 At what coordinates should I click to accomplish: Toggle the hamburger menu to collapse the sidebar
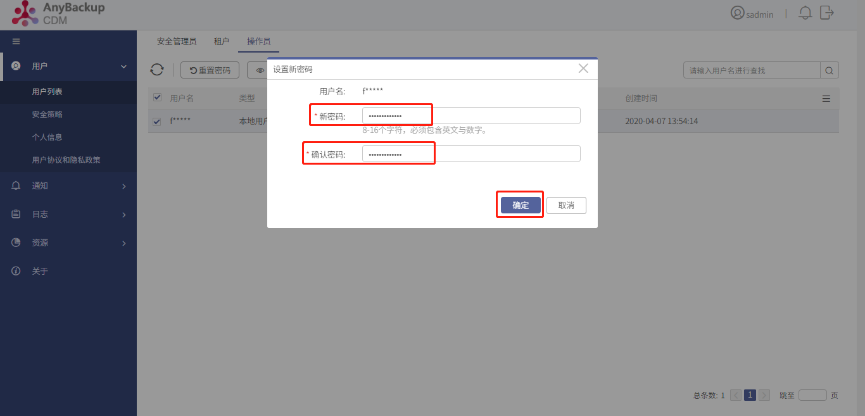[16, 42]
